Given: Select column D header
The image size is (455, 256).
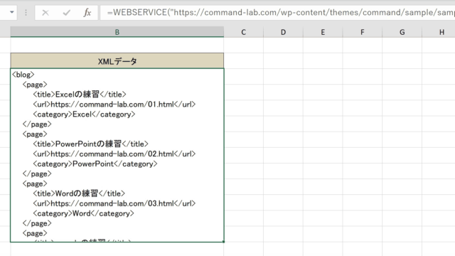Looking at the screenshot, I should point(283,32).
